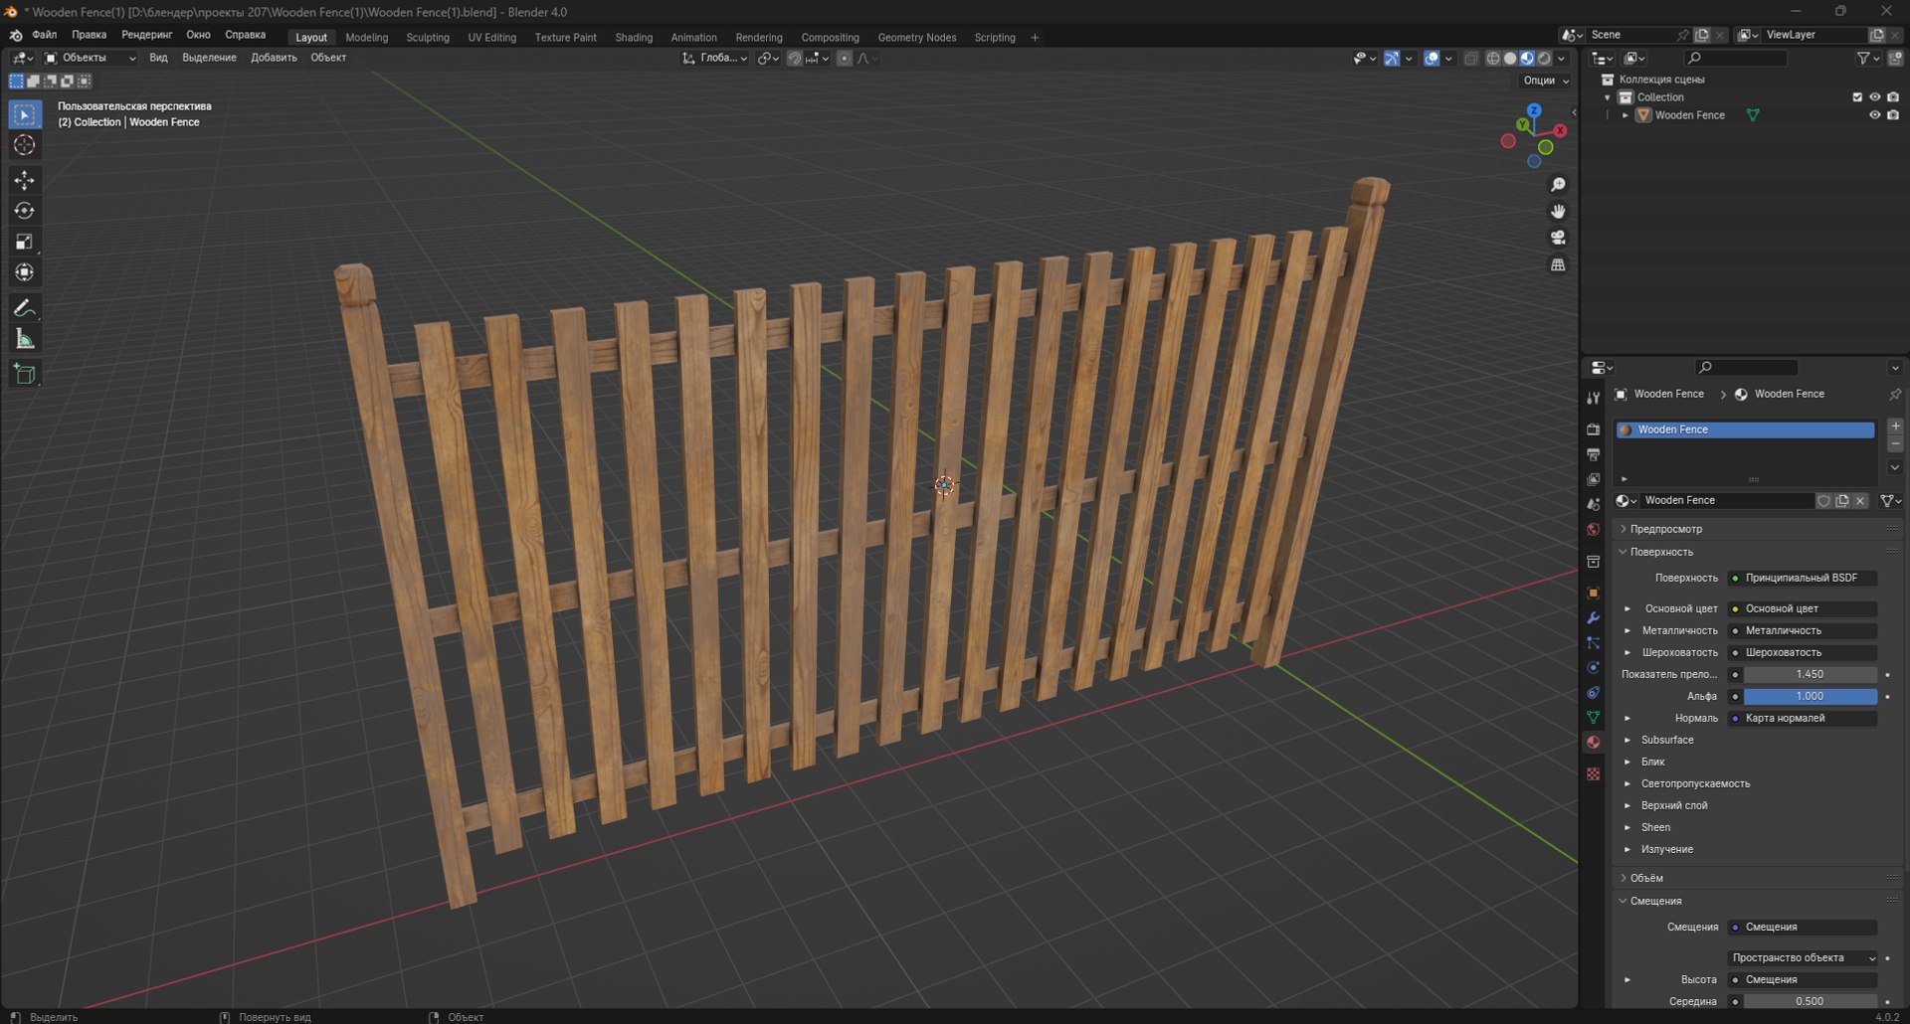Open the file (Файл) menu
The height and width of the screenshot is (1024, 1910).
[45, 35]
